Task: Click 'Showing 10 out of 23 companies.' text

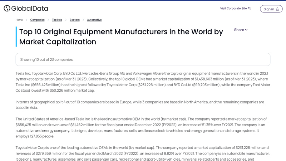Action: click(47, 59)
